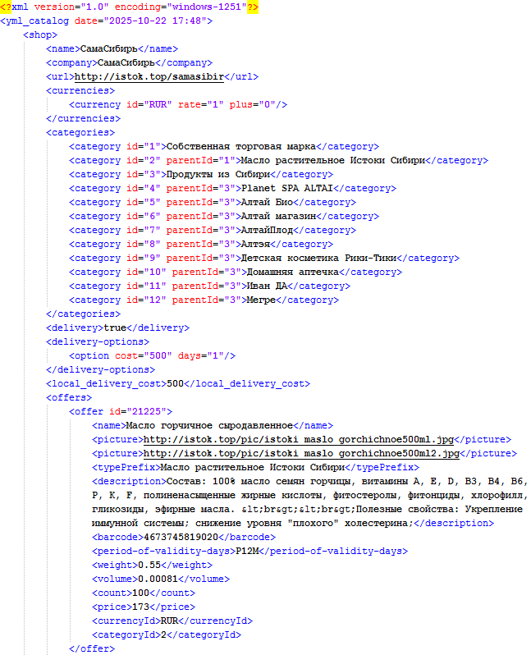Click the local_delivery_cost value 500
531x655 pixels.
(x=175, y=383)
